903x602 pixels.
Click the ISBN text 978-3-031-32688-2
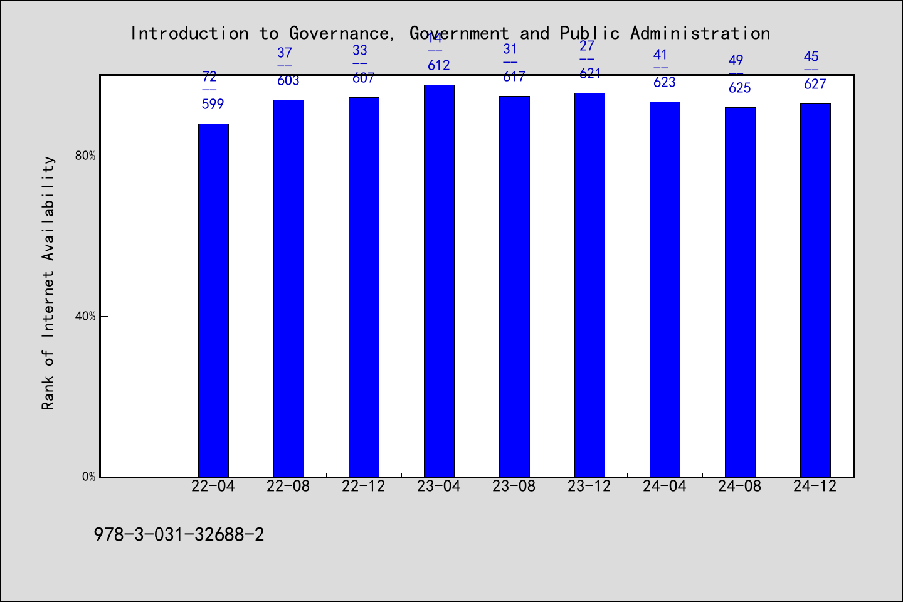point(179,535)
